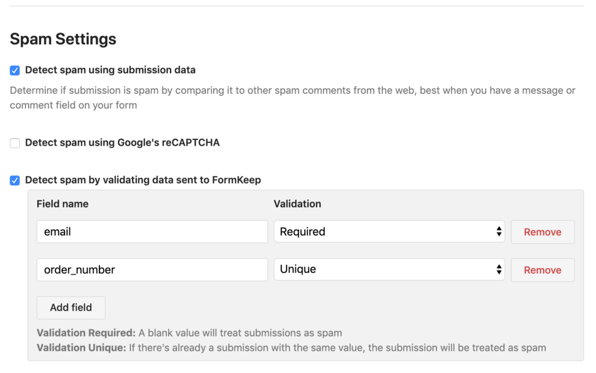Click the 'Field name' column header
The width and height of the screenshot is (596, 373).
point(62,204)
